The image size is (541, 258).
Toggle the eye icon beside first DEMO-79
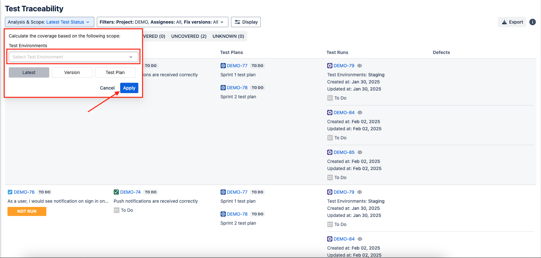[360, 66]
